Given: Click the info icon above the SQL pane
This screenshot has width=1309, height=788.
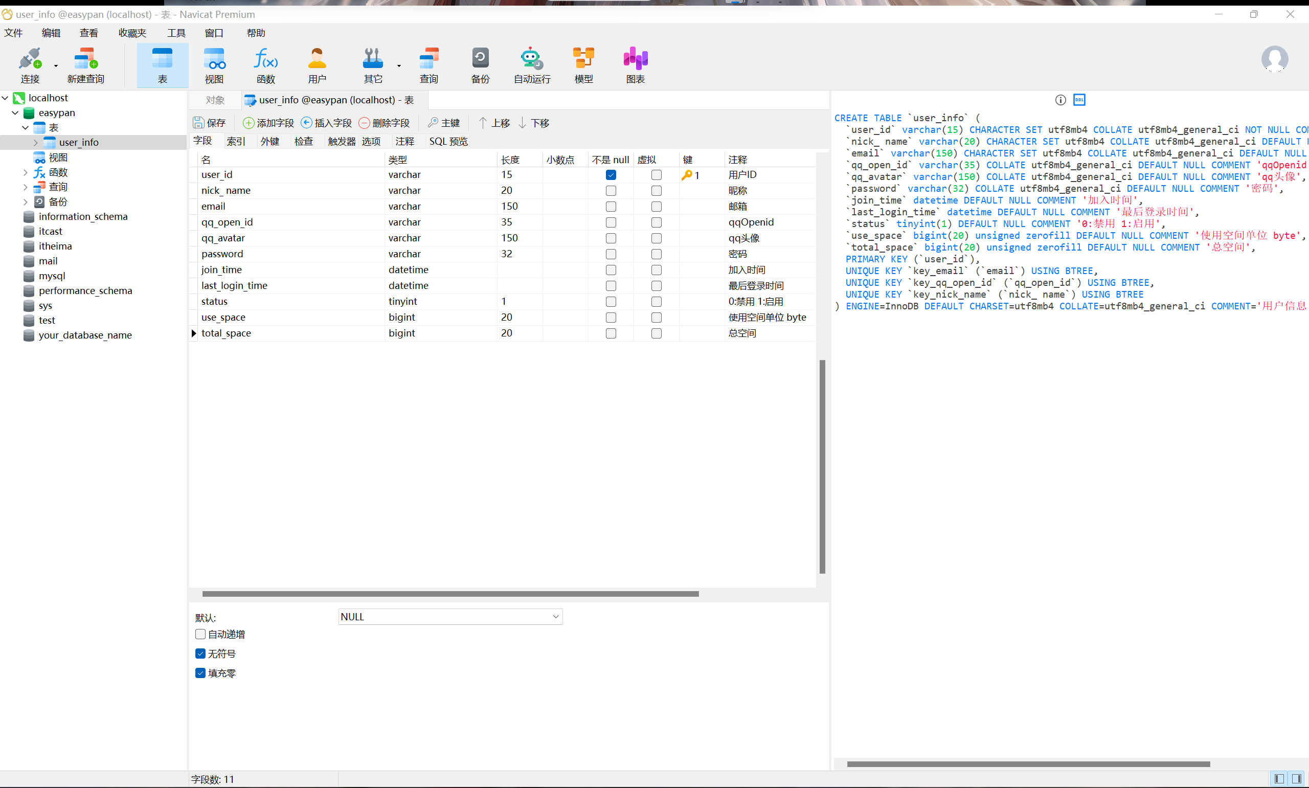Looking at the screenshot, I should (1060, 100).
